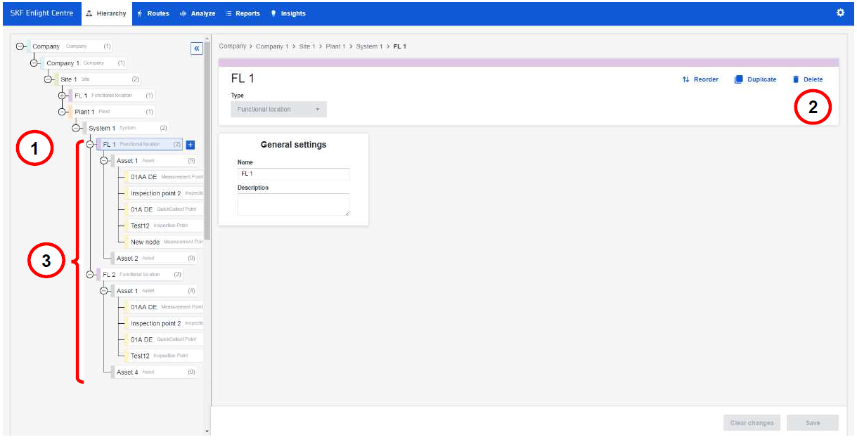The height and width of the screenshot is (442, 857).
Task: Select 01AA DE under FL 2's Asset 1
Action: [x=165, y=307]
